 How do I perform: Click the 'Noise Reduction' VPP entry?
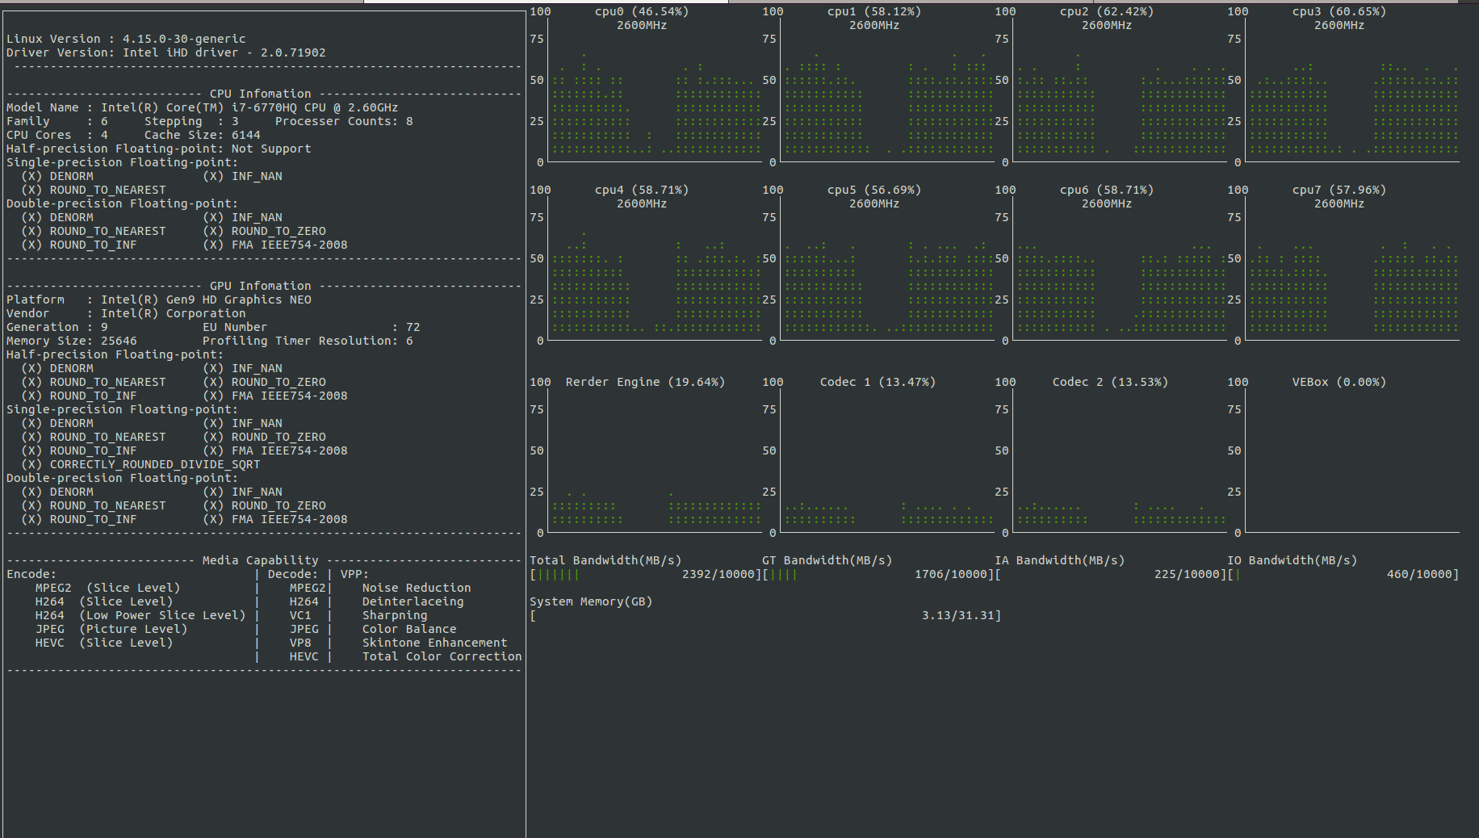coord(417,588)
